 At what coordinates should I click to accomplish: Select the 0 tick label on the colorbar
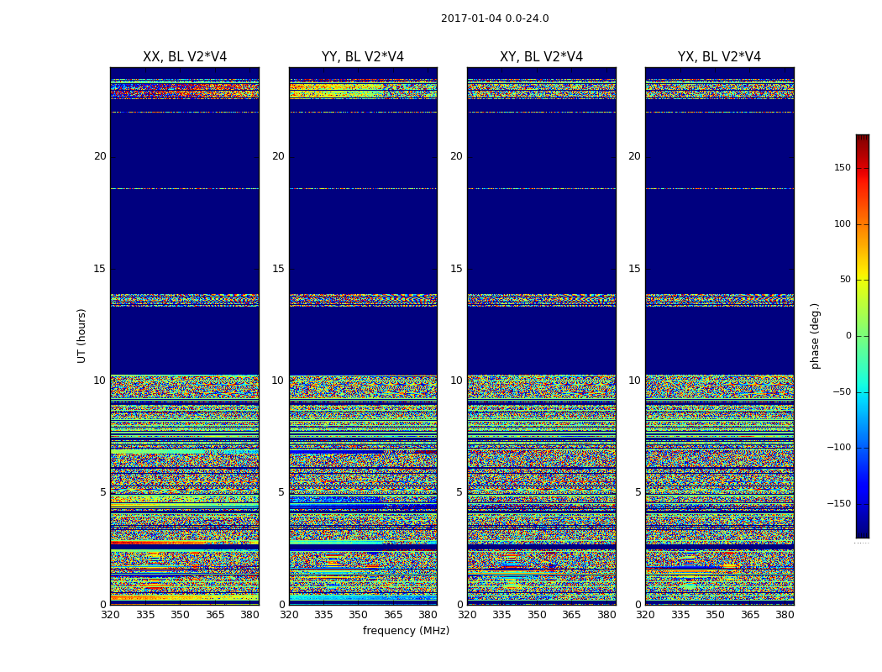848,336
